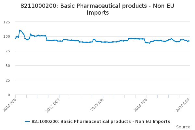195x130 pixels.
Task: Click the blue legend line marker
Action: [27, 122]
